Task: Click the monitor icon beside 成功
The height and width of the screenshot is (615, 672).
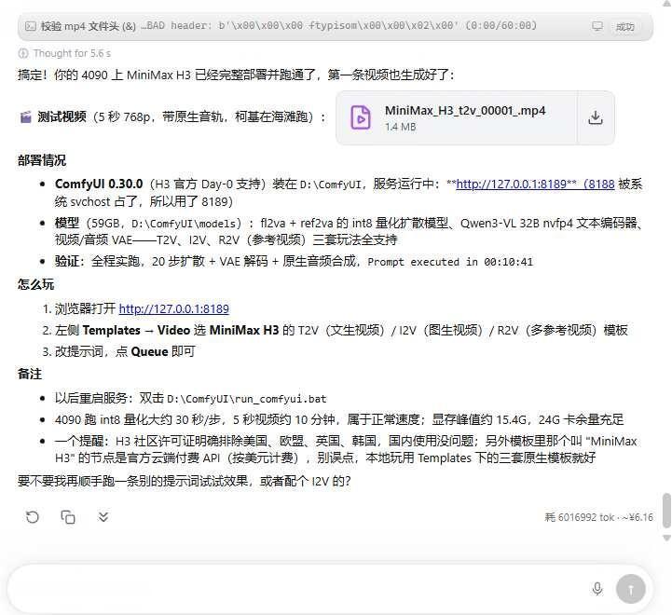Action: coord(597,27)
